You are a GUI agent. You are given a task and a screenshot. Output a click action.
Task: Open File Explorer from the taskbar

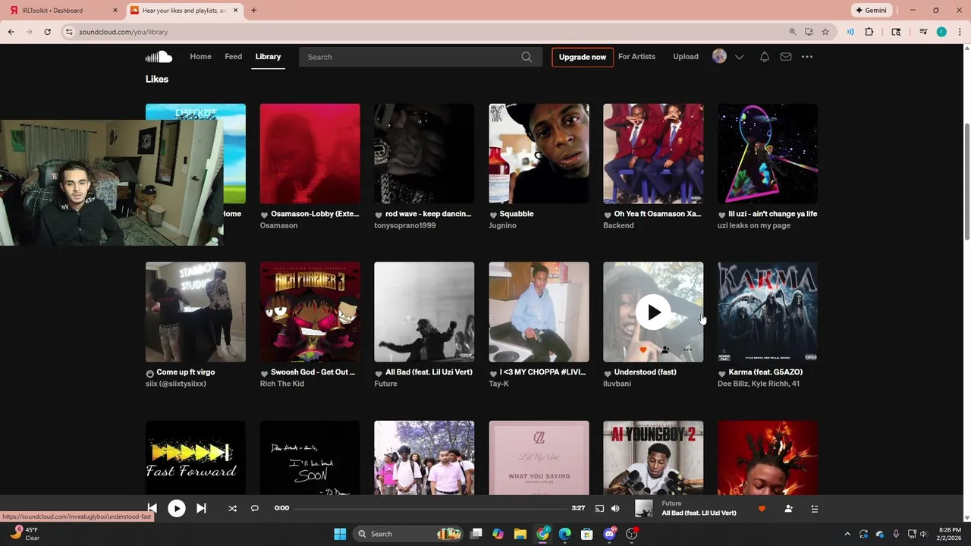[520, 534]
